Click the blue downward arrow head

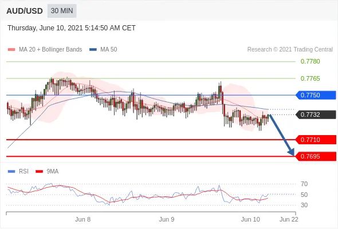click(x=291, y=152)
